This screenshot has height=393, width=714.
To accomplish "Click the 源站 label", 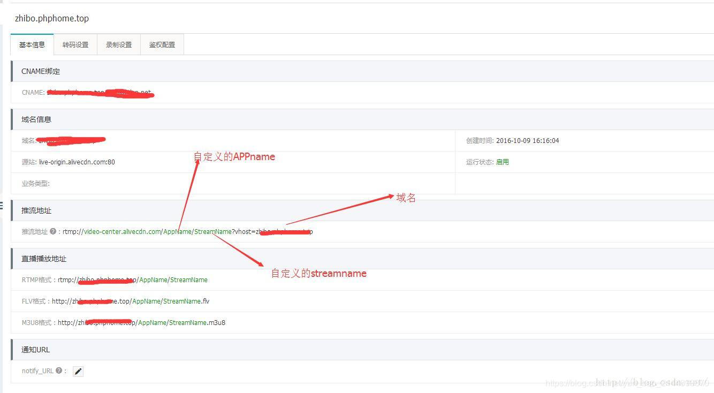I will click(x=29, y=162).
